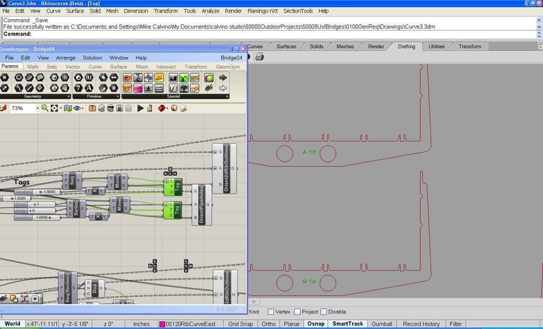Click the padlock solver lock icon

[x=149, y=108]
